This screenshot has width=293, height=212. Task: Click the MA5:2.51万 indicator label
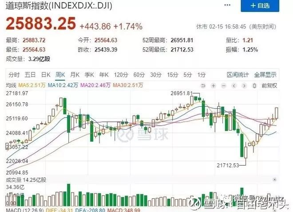(32, 85)
